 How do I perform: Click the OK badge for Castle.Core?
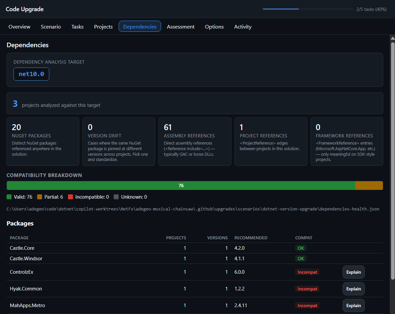click(x=301, y=248)
